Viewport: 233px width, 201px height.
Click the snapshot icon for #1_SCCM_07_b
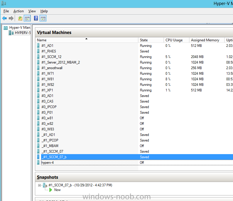tap(45, 185)
